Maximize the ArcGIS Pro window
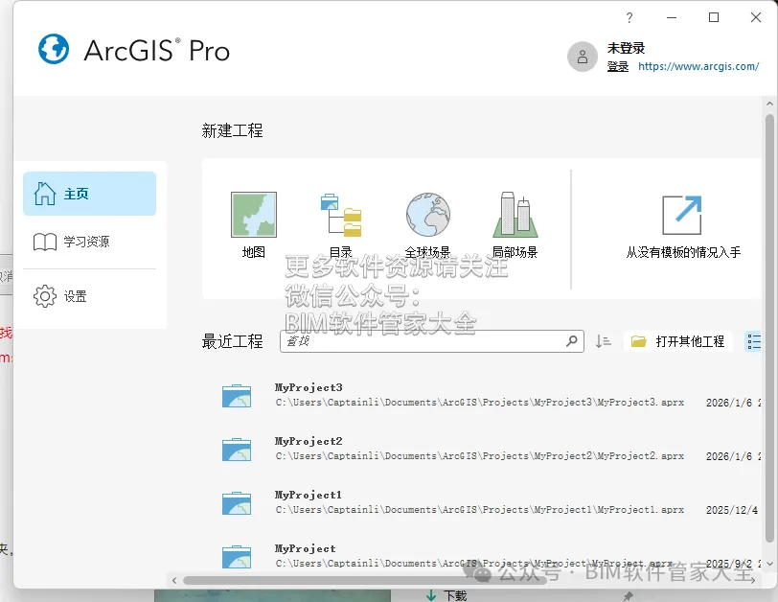Screen dimensions: 778x602 pyautogui.click(x=714, y=18)
